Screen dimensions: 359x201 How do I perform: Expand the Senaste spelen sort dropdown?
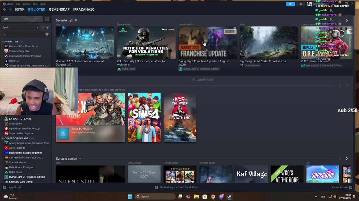click(79, 159)
